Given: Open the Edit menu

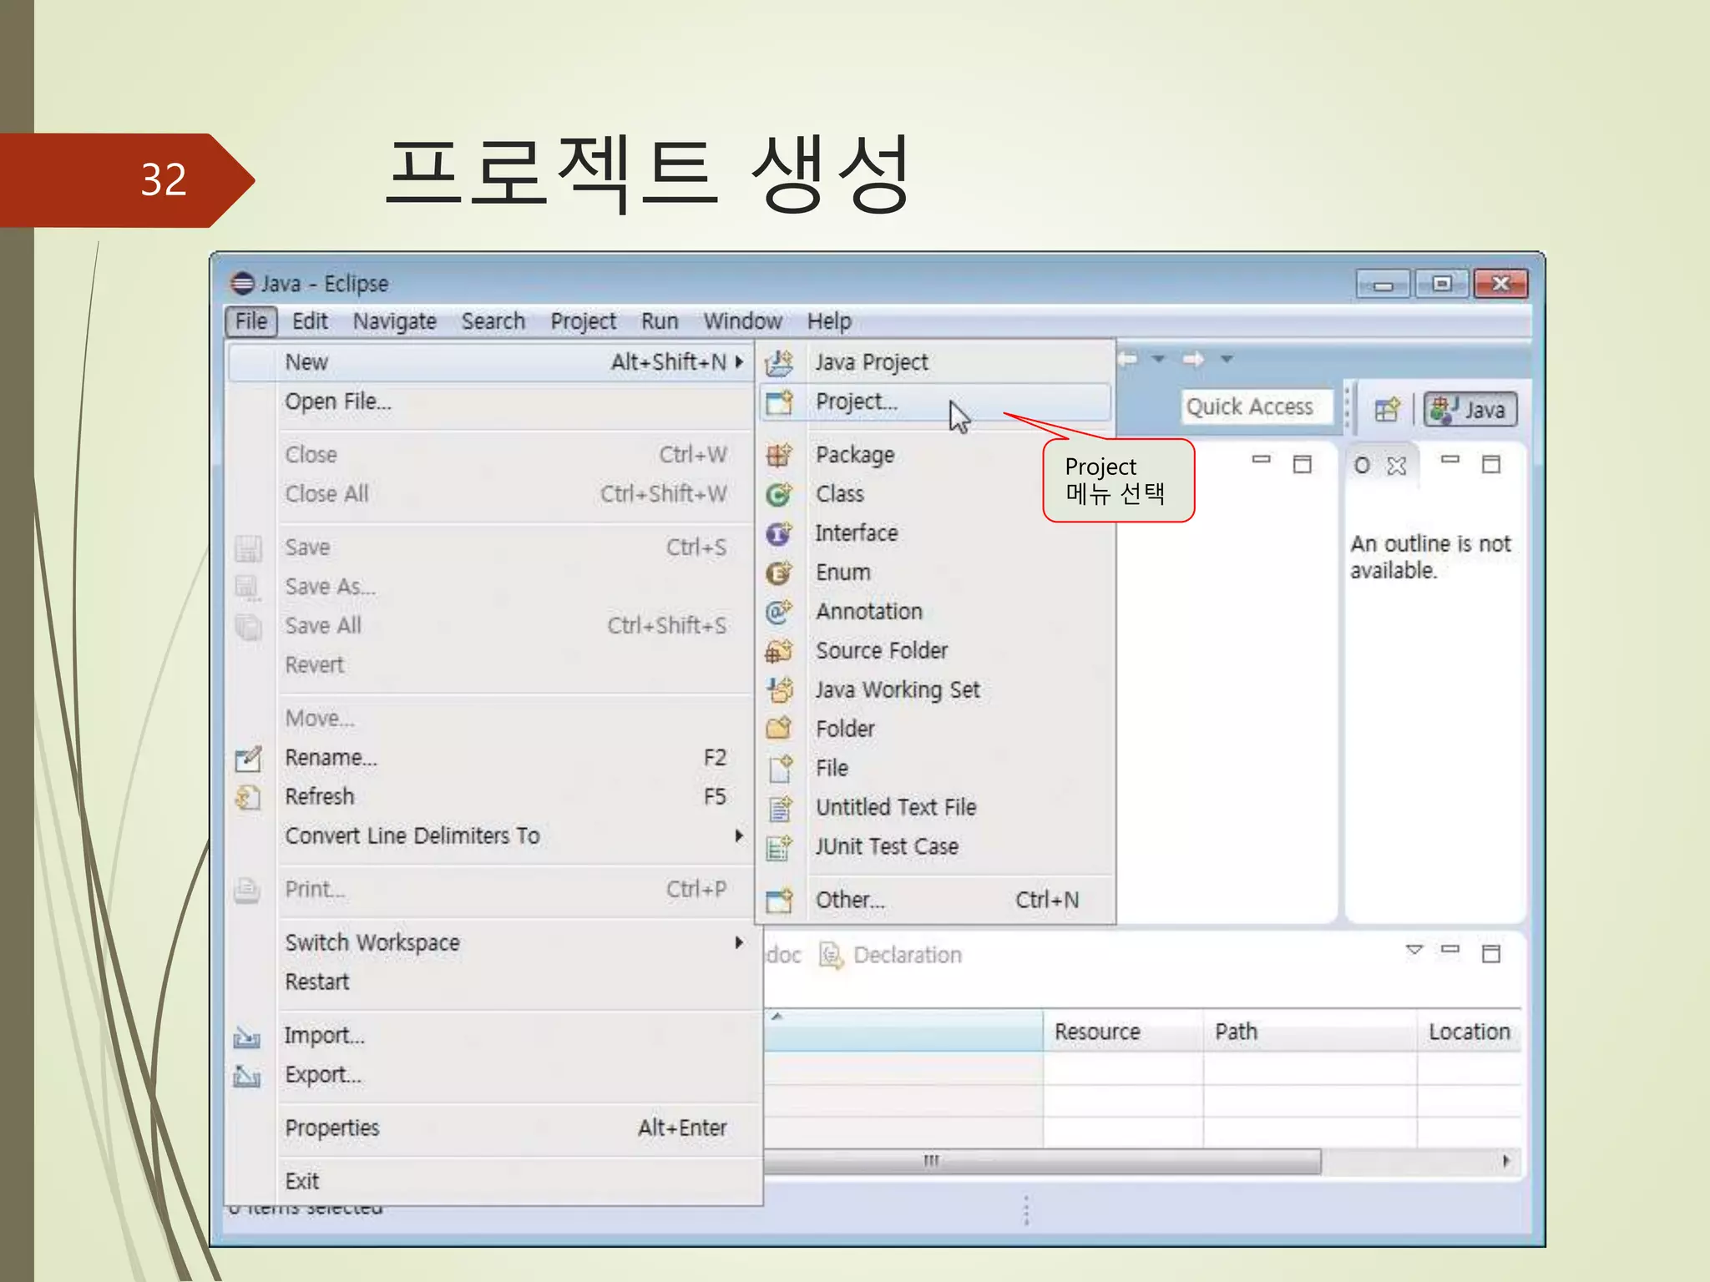Looking at the screenshot, I should click(x=310, y=321).
